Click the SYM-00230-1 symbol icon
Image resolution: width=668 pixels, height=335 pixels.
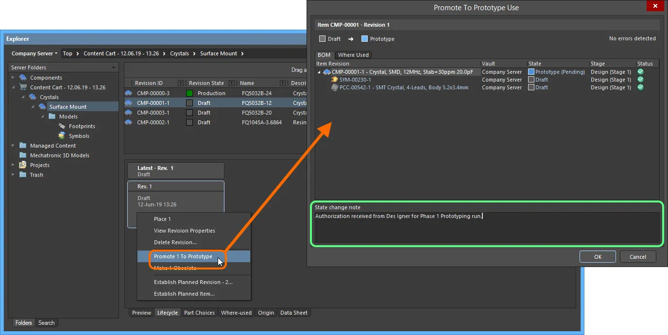(335, 80)
